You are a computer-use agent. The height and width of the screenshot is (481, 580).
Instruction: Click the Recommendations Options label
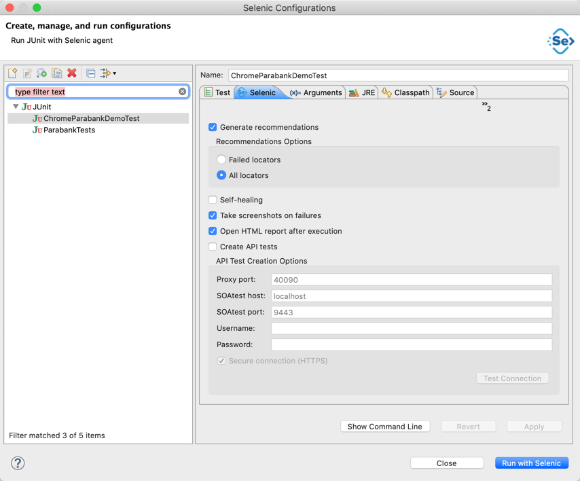(264, 141)
